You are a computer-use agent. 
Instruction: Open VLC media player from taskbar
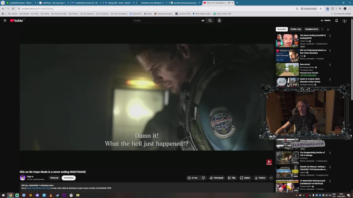(51, 195)
